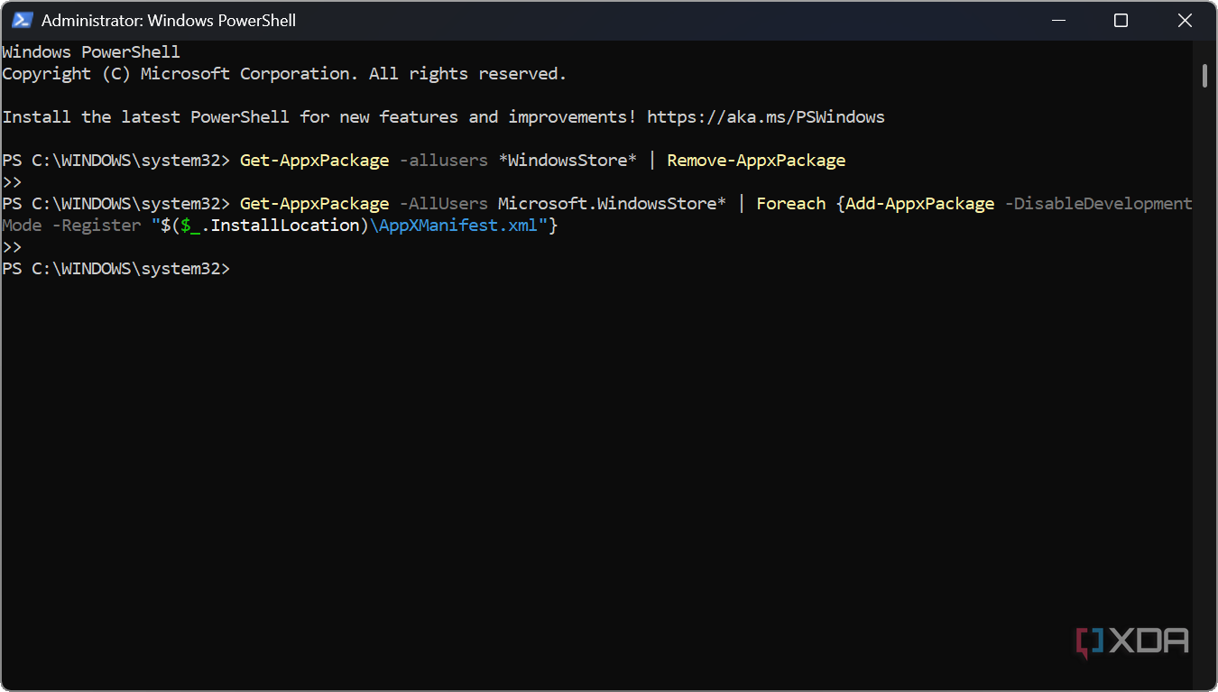Open the https://aka.ms/PSWindows link

(765, 117)
